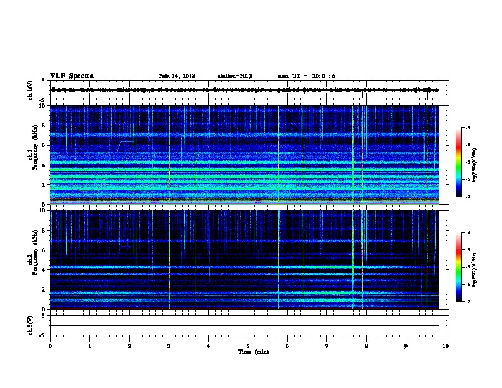502x388 pixels.
Task: Click the bright vertical sferic line at 3 minutes in ch.1
Action: 169,155
